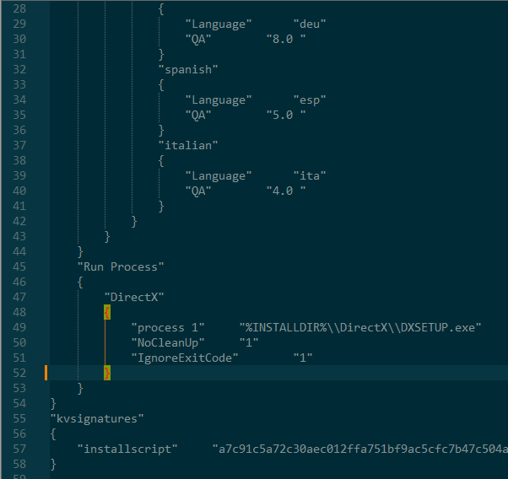Click the "kvsignatures" section name
The height and width of the screenshot is (479, 508).
97,418
